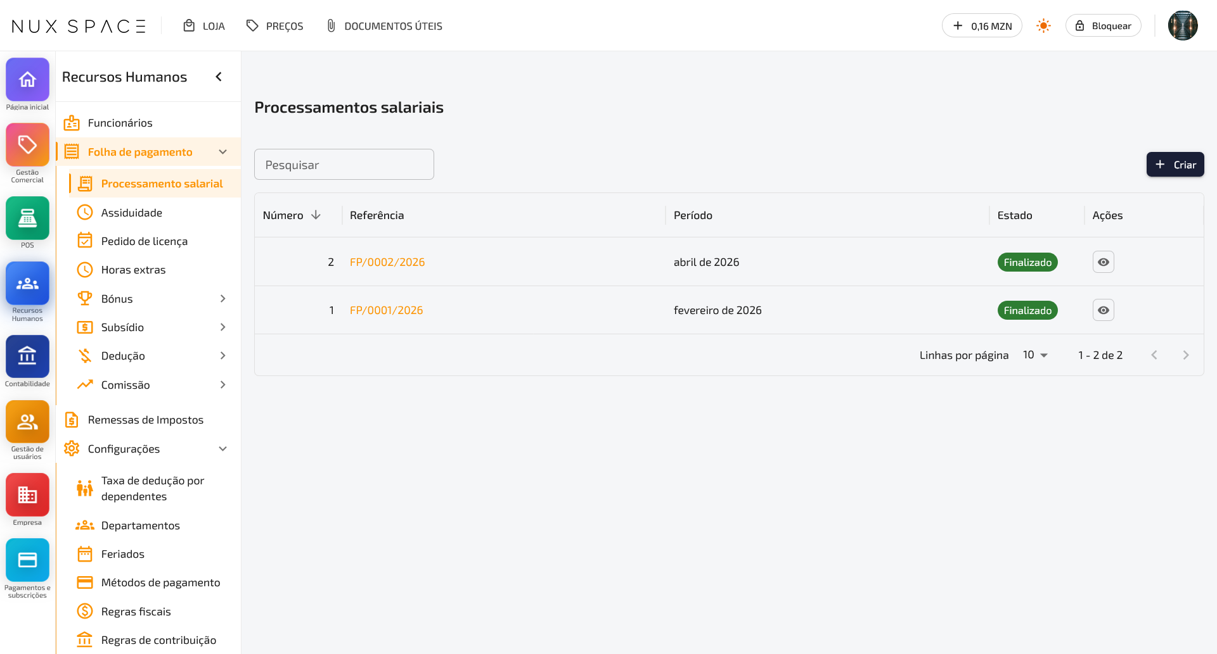Go to next page of the table
This screenshot has height=654, width=1217.
point(1186,355)
